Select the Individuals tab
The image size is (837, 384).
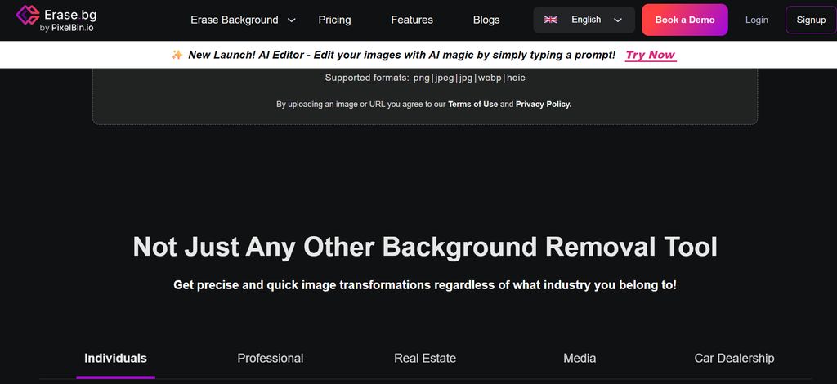click(x=115, y=358)
